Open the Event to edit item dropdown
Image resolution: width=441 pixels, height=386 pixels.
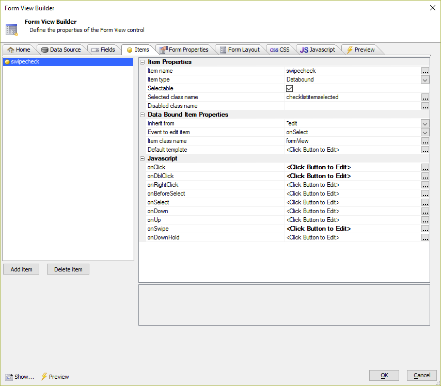pos(425,133)
